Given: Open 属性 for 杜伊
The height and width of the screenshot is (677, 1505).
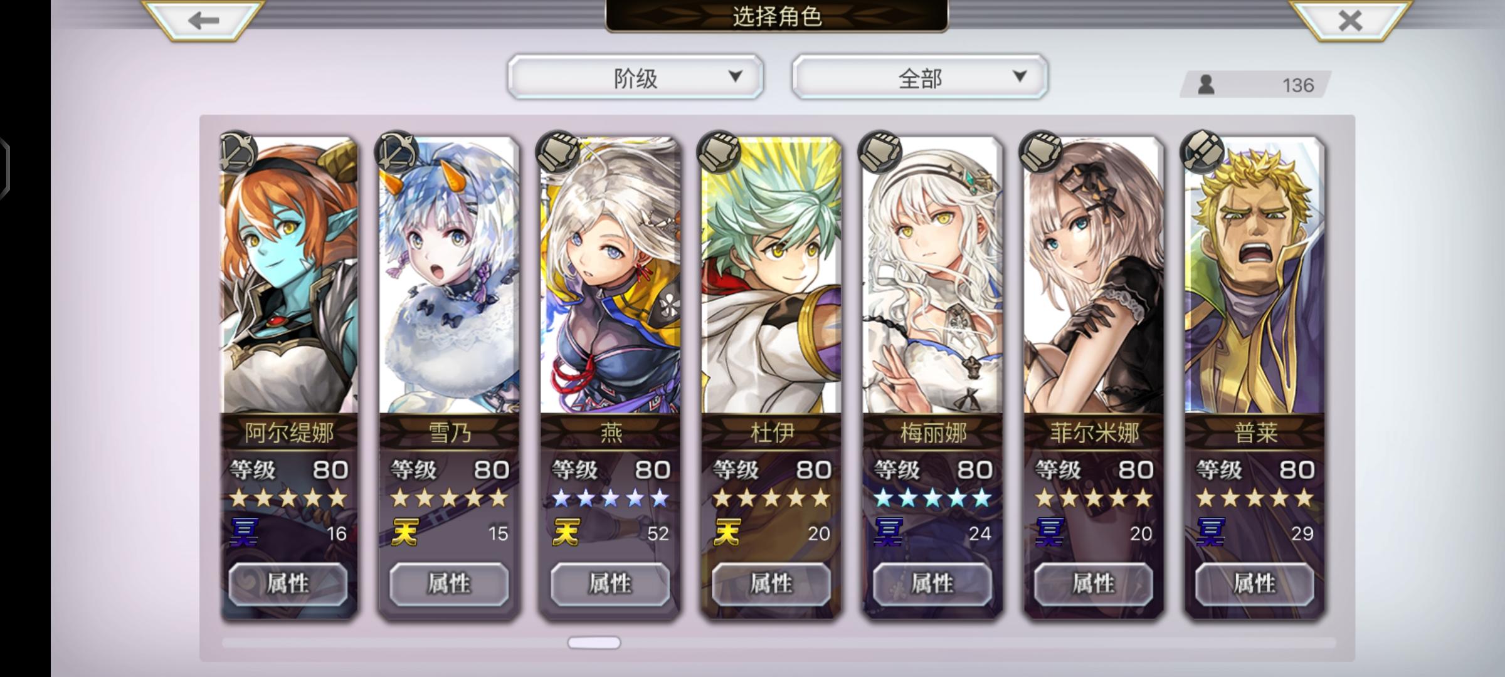Looking at the screenshot, I should [x=771, y=584].
